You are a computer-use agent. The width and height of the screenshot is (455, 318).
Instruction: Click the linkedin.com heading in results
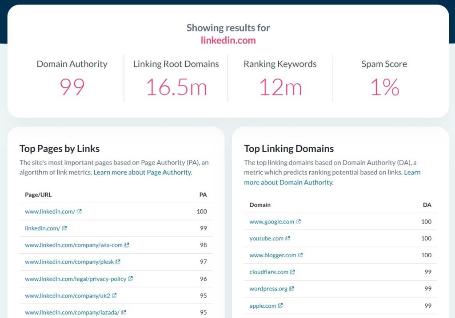[228, 40]
